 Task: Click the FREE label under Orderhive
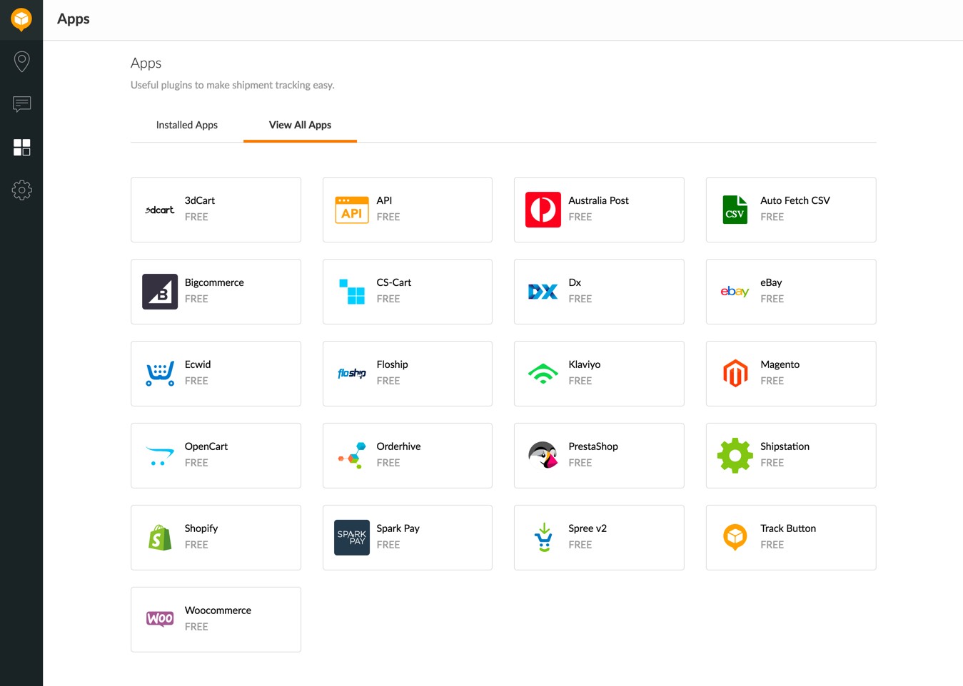tap(388, 463)
